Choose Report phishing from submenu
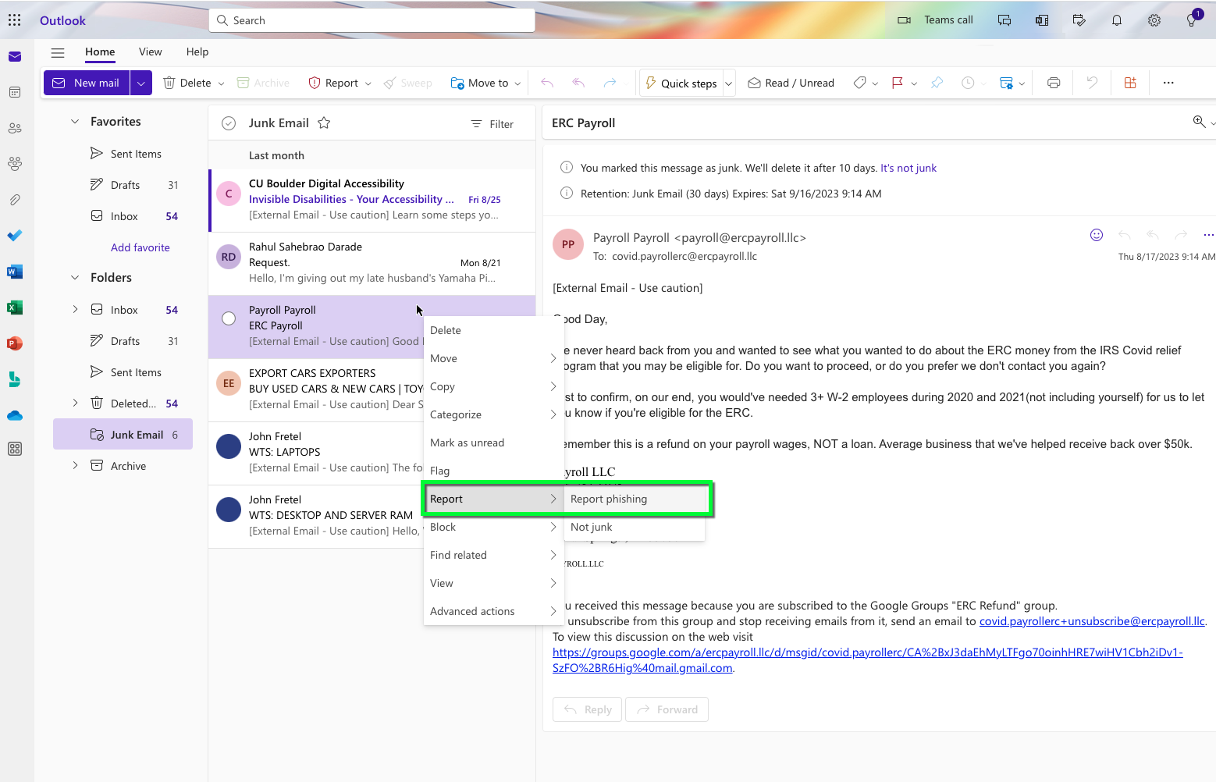The image size is (1216, 782). tap(634, 499)
